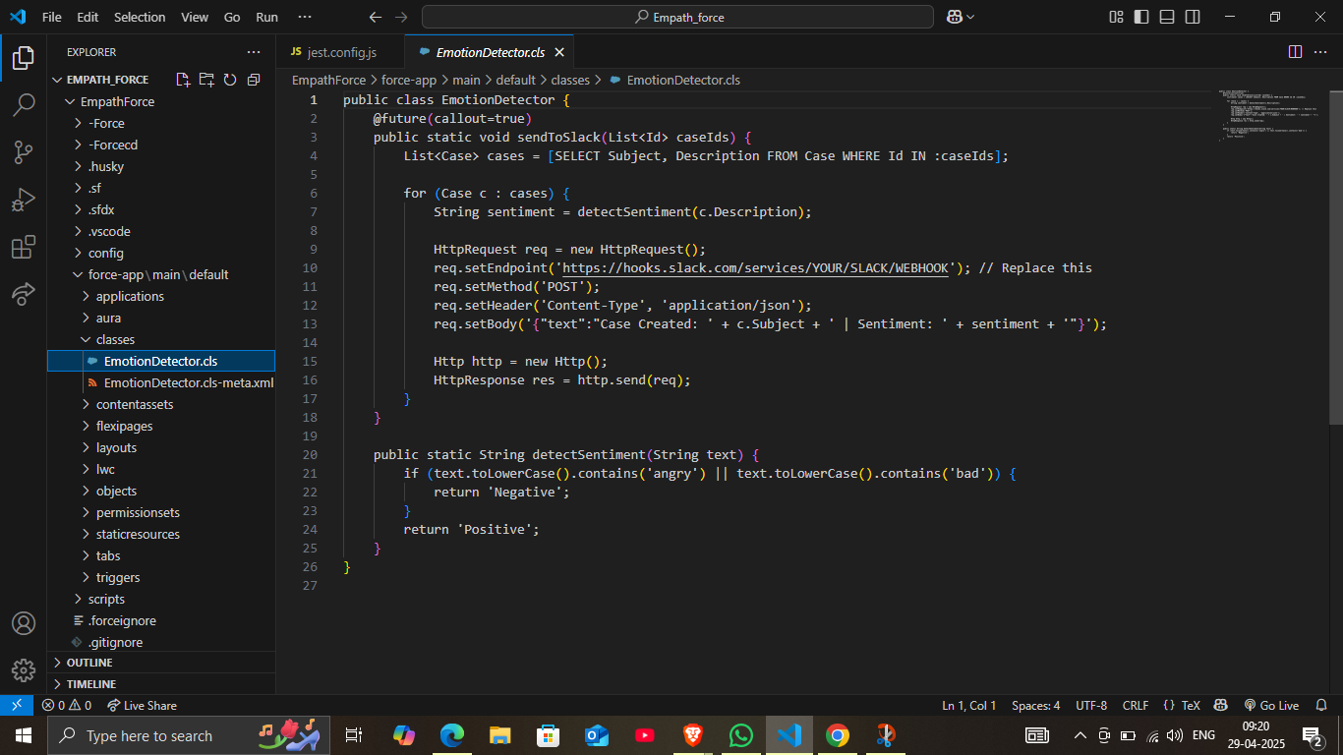1343x755 pixels.
Task: Click Refresh Explorer icon
Action: 229,80
